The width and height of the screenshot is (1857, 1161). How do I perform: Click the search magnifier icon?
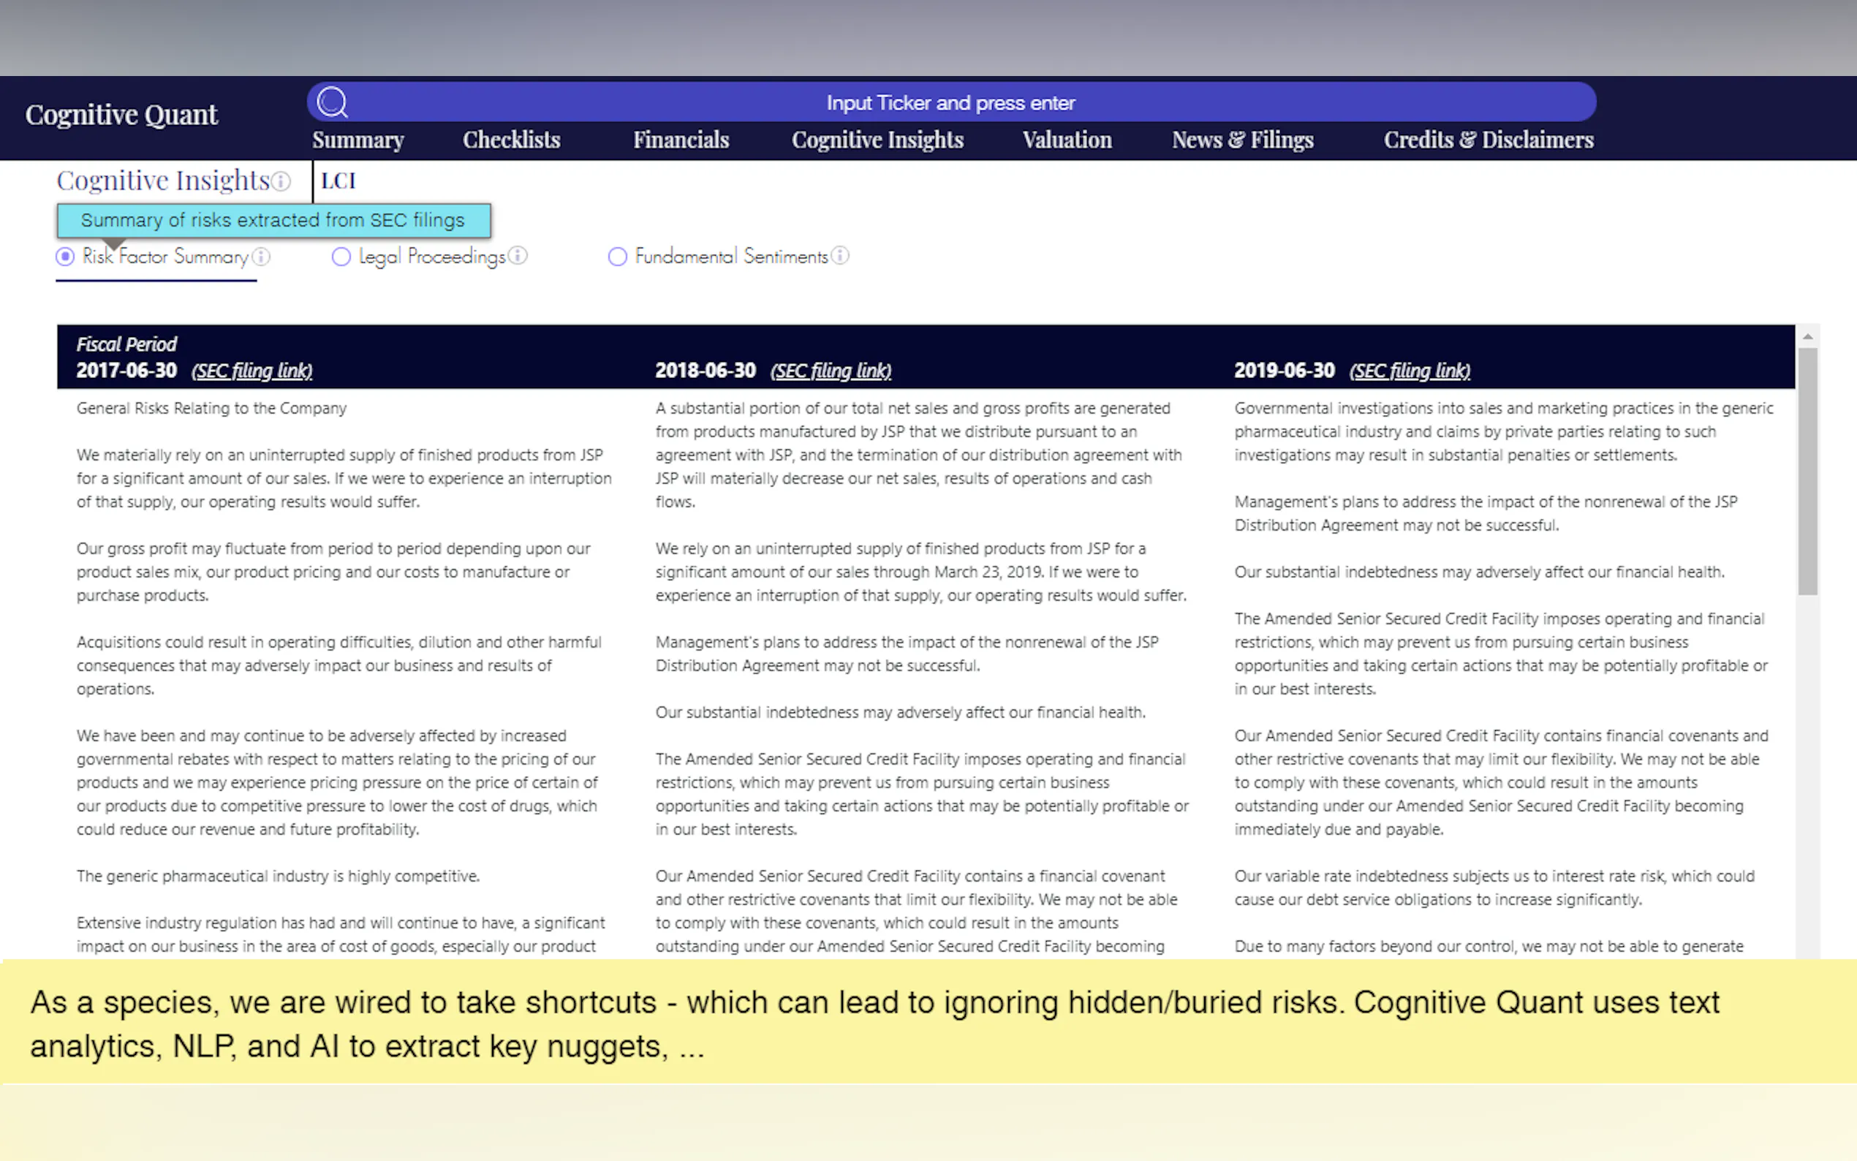click(x=333, y=102)
